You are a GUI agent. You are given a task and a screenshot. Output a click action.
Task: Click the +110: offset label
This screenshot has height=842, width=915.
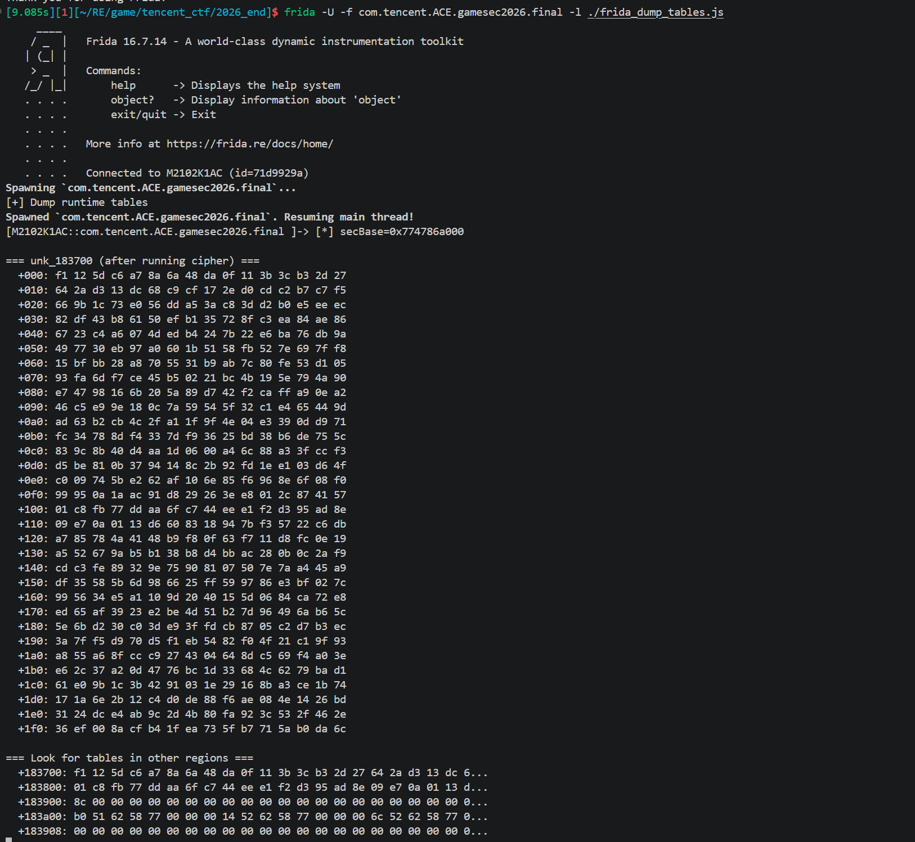(33, 524)
